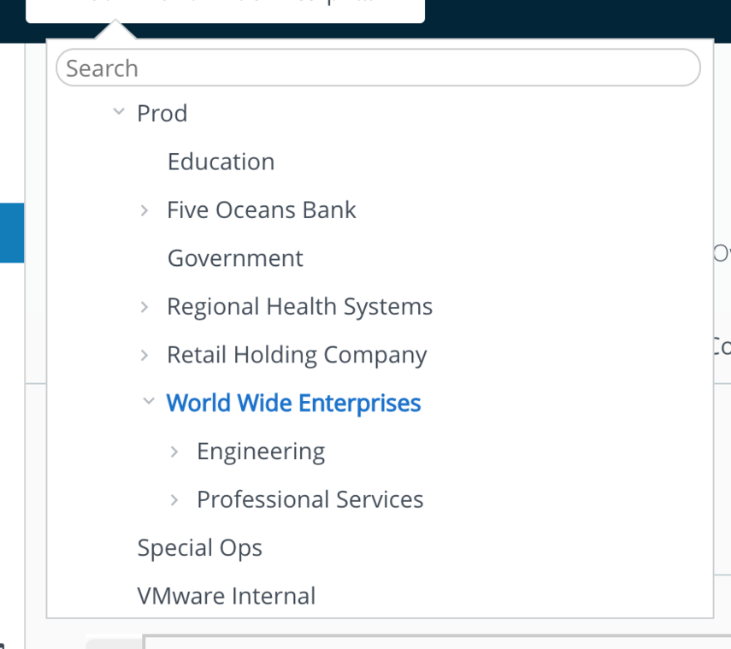Image resolution: width=731 pixels, height=649 pixels.
Task: Expand the Engineering subgroup chevron
Action: 174,451
